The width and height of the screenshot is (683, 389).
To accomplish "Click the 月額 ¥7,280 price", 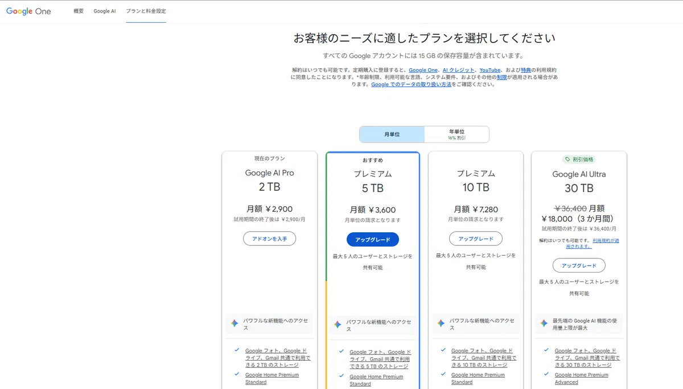I will (476, 210).
